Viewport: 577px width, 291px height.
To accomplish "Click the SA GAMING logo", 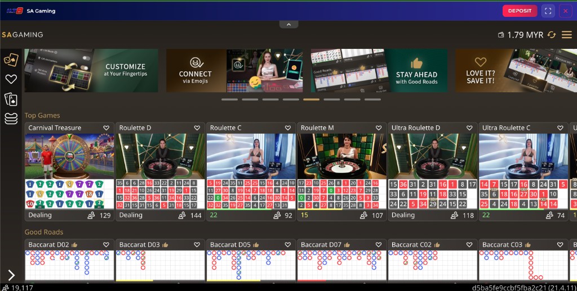I will [23, 34].
